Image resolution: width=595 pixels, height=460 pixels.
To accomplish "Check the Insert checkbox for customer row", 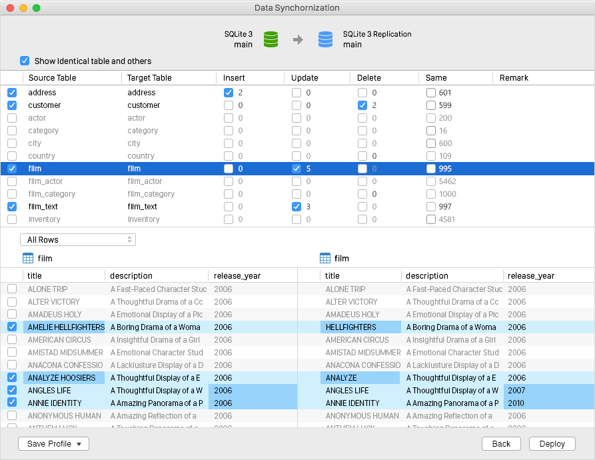I will point(229,105).
